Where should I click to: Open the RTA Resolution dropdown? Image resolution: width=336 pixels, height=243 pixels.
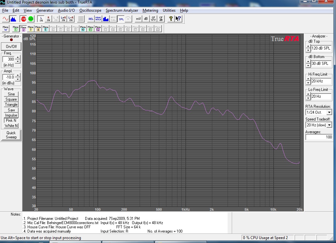tap(329, 112)
